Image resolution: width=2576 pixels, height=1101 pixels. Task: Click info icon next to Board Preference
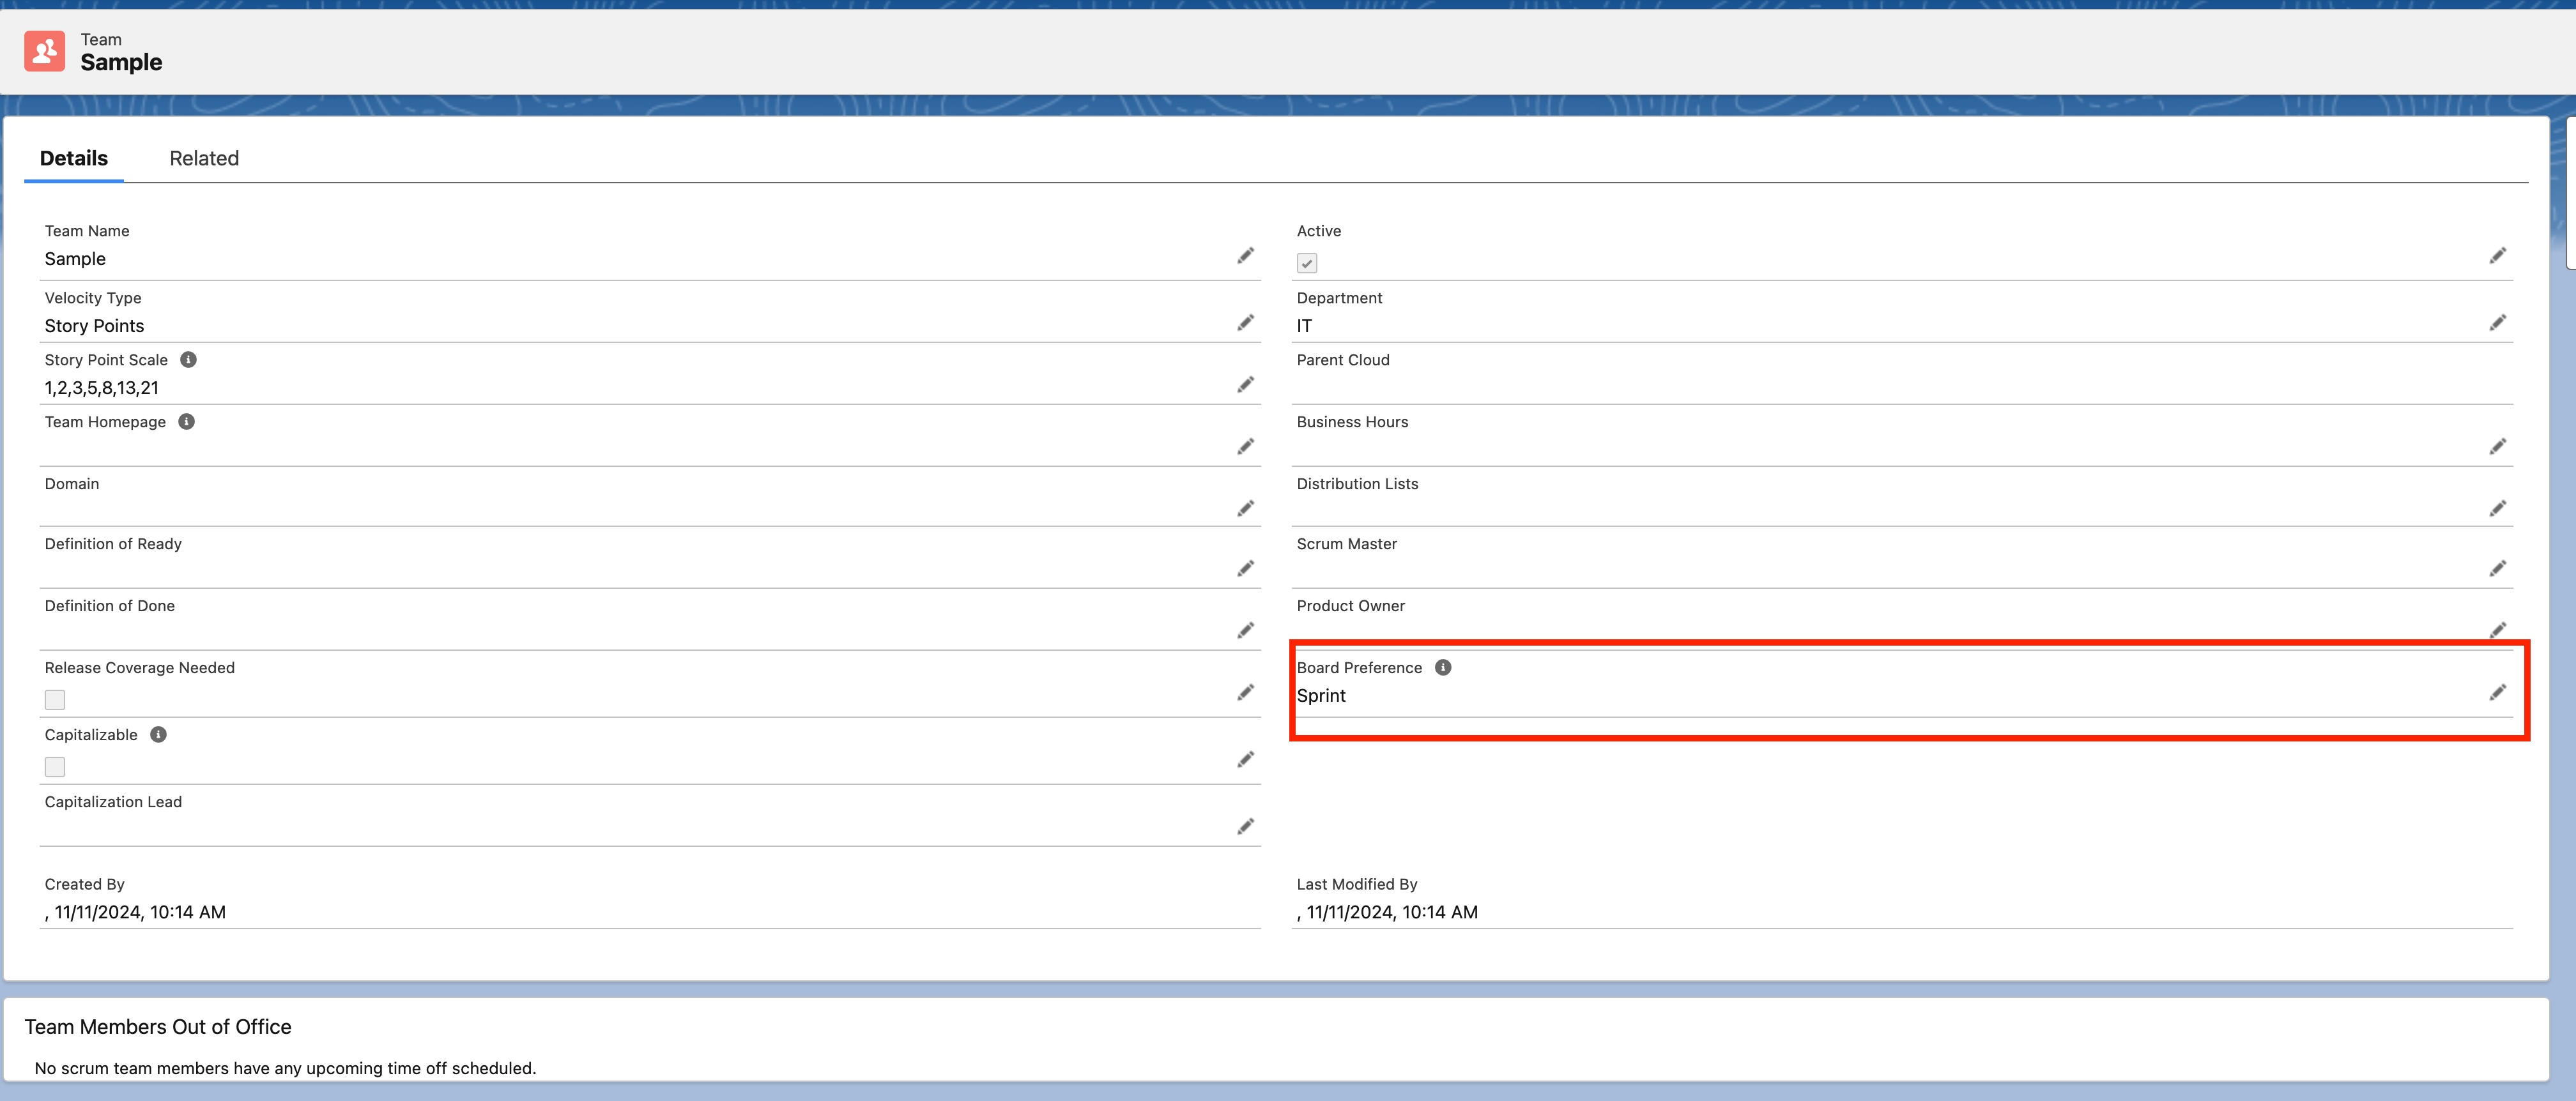pyautogui.click(x=1442, y=668)
